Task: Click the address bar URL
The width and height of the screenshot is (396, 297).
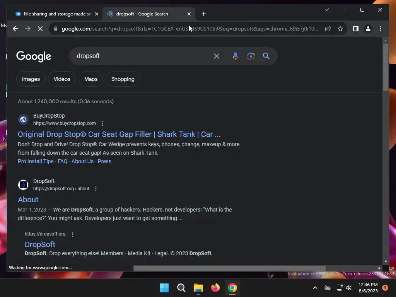Action: (x=191, y=29)
